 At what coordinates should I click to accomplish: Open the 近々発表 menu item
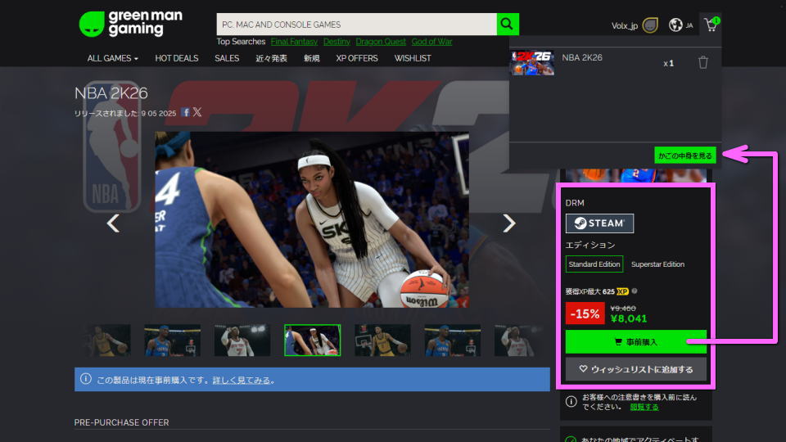pyautogui.click(x=271, y=58)
